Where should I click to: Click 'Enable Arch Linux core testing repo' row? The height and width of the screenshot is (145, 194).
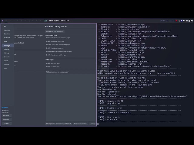tap(58, 38)
